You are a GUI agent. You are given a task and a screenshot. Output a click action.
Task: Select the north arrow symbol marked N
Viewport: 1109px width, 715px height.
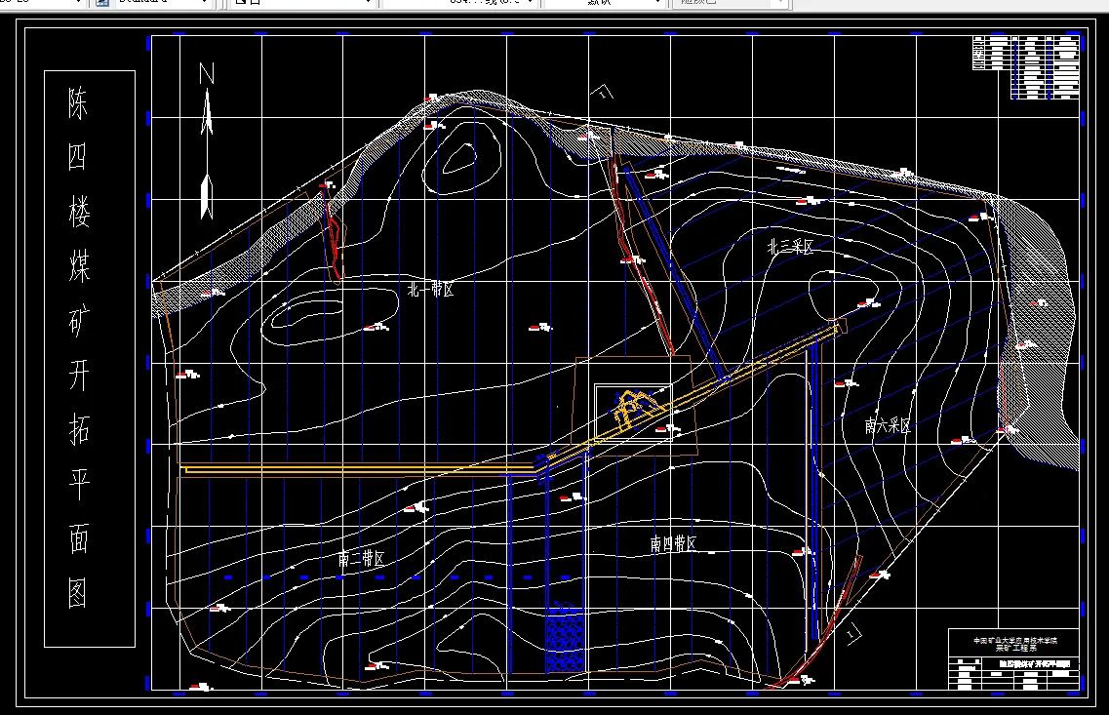207,140
